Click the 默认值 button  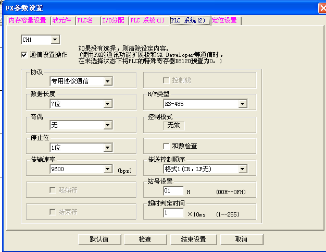[x=99, y=239]
